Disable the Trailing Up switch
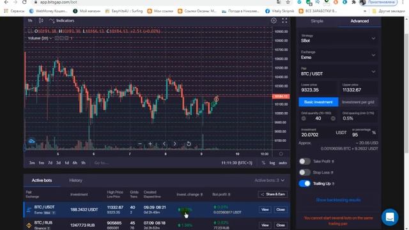 (x=304, y=183)
